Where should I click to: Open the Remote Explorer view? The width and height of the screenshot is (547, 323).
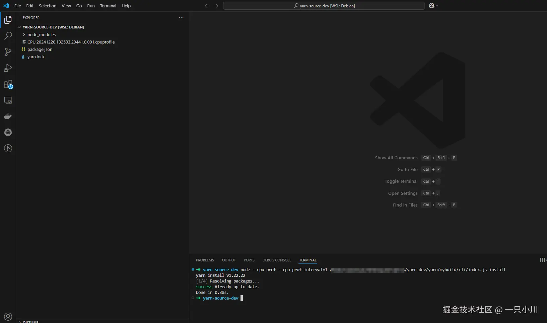pyautogui.click(x=8, y=100)
